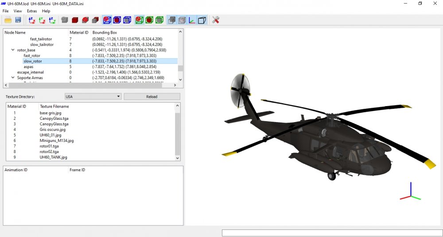Toggle the coordinate axes display

click(x=192, y=20)
